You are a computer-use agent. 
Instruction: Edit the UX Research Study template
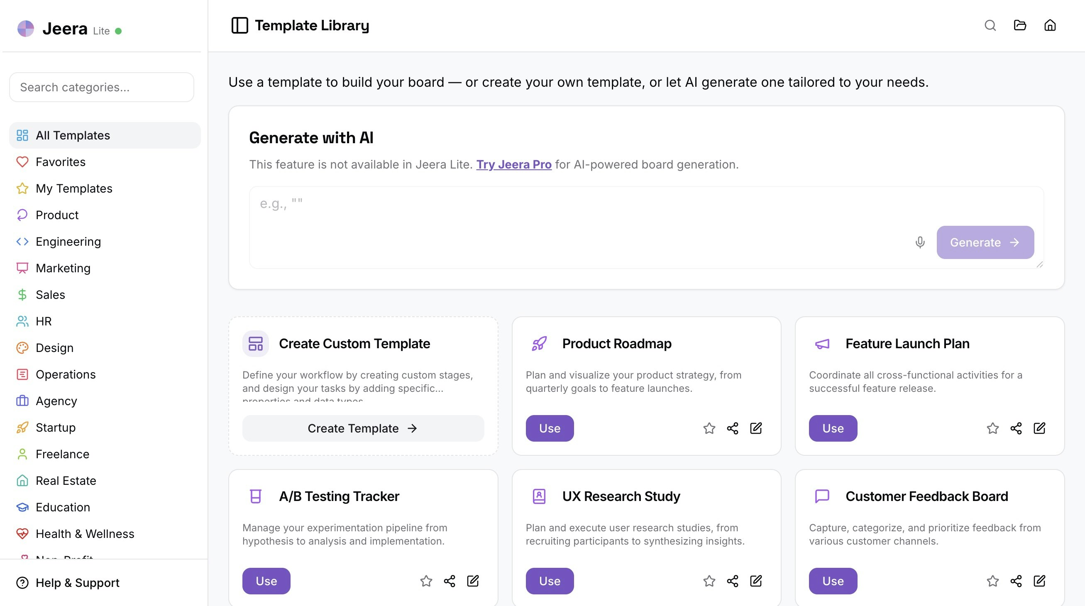coord(755,581)
